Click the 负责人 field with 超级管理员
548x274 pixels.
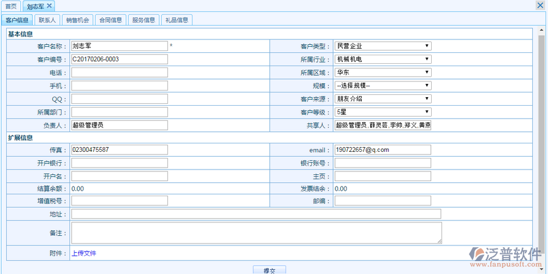tap(119, 125)
